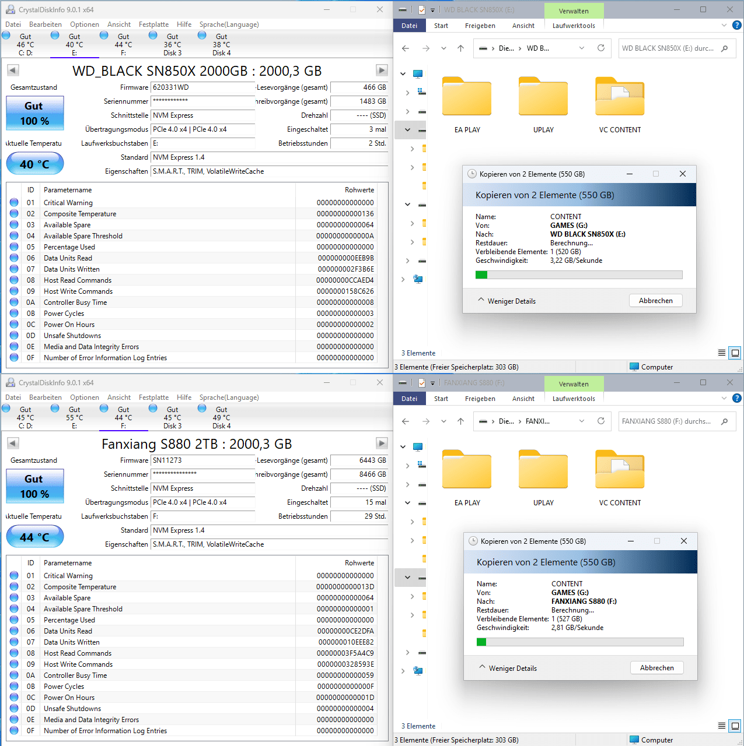This screenshot has width=744, height=746.
Task: Click forward arrow in WD BLACK SN850X Explorer
Action: (x=426, y=48)
